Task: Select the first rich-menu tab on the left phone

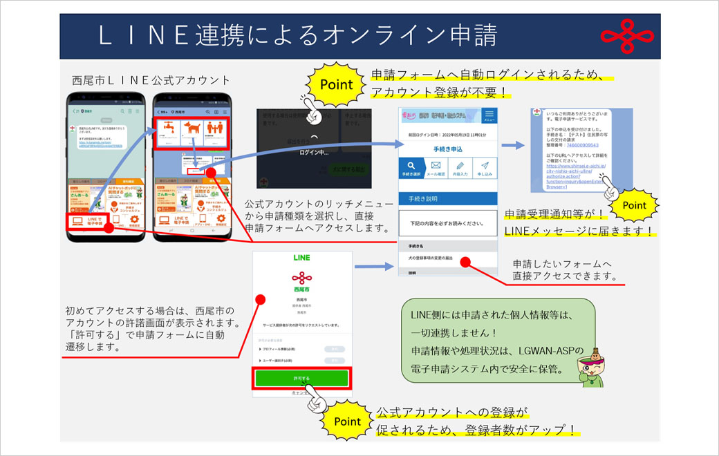Action: (80, 182)
